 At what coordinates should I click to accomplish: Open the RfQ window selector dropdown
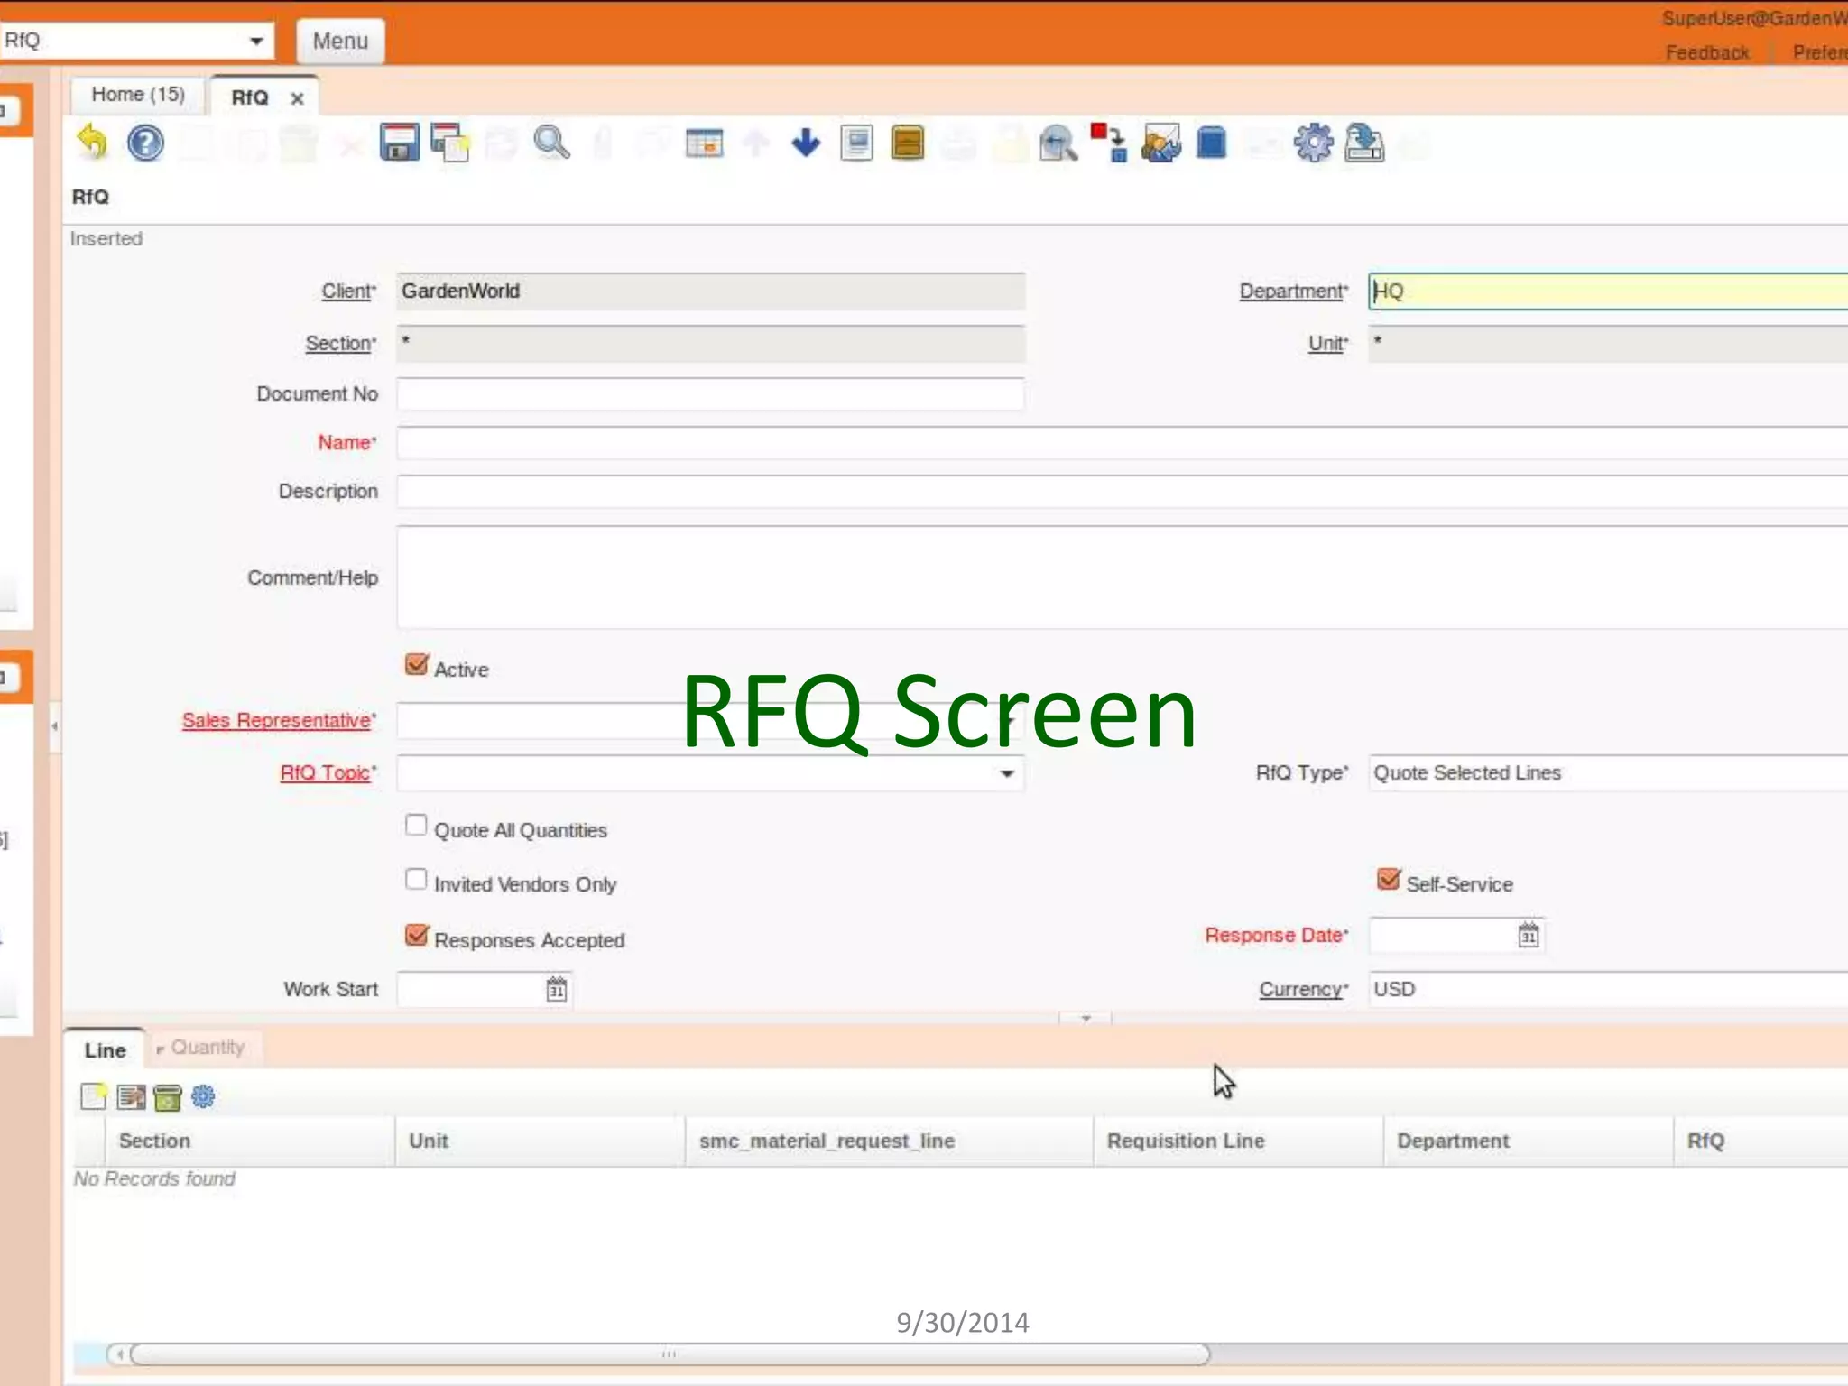point(256,41)
